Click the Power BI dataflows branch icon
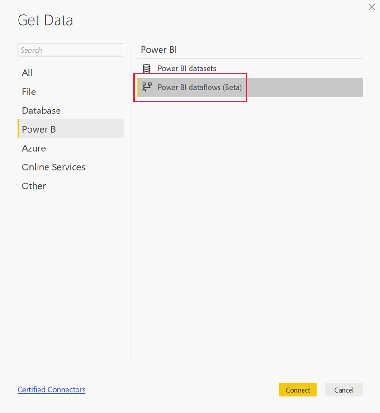The height and width of the screenshot is (413, 380). pyautogui.click(x=147, y=87)
